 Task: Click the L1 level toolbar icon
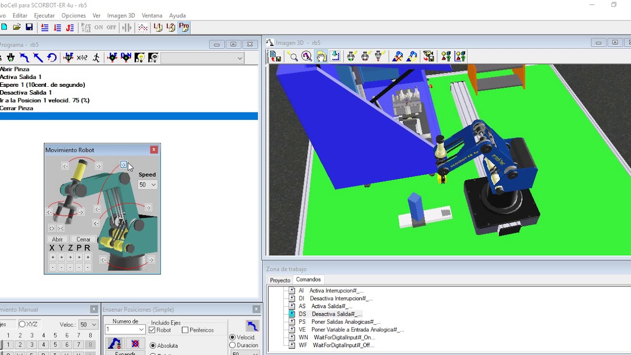[158, 28]
